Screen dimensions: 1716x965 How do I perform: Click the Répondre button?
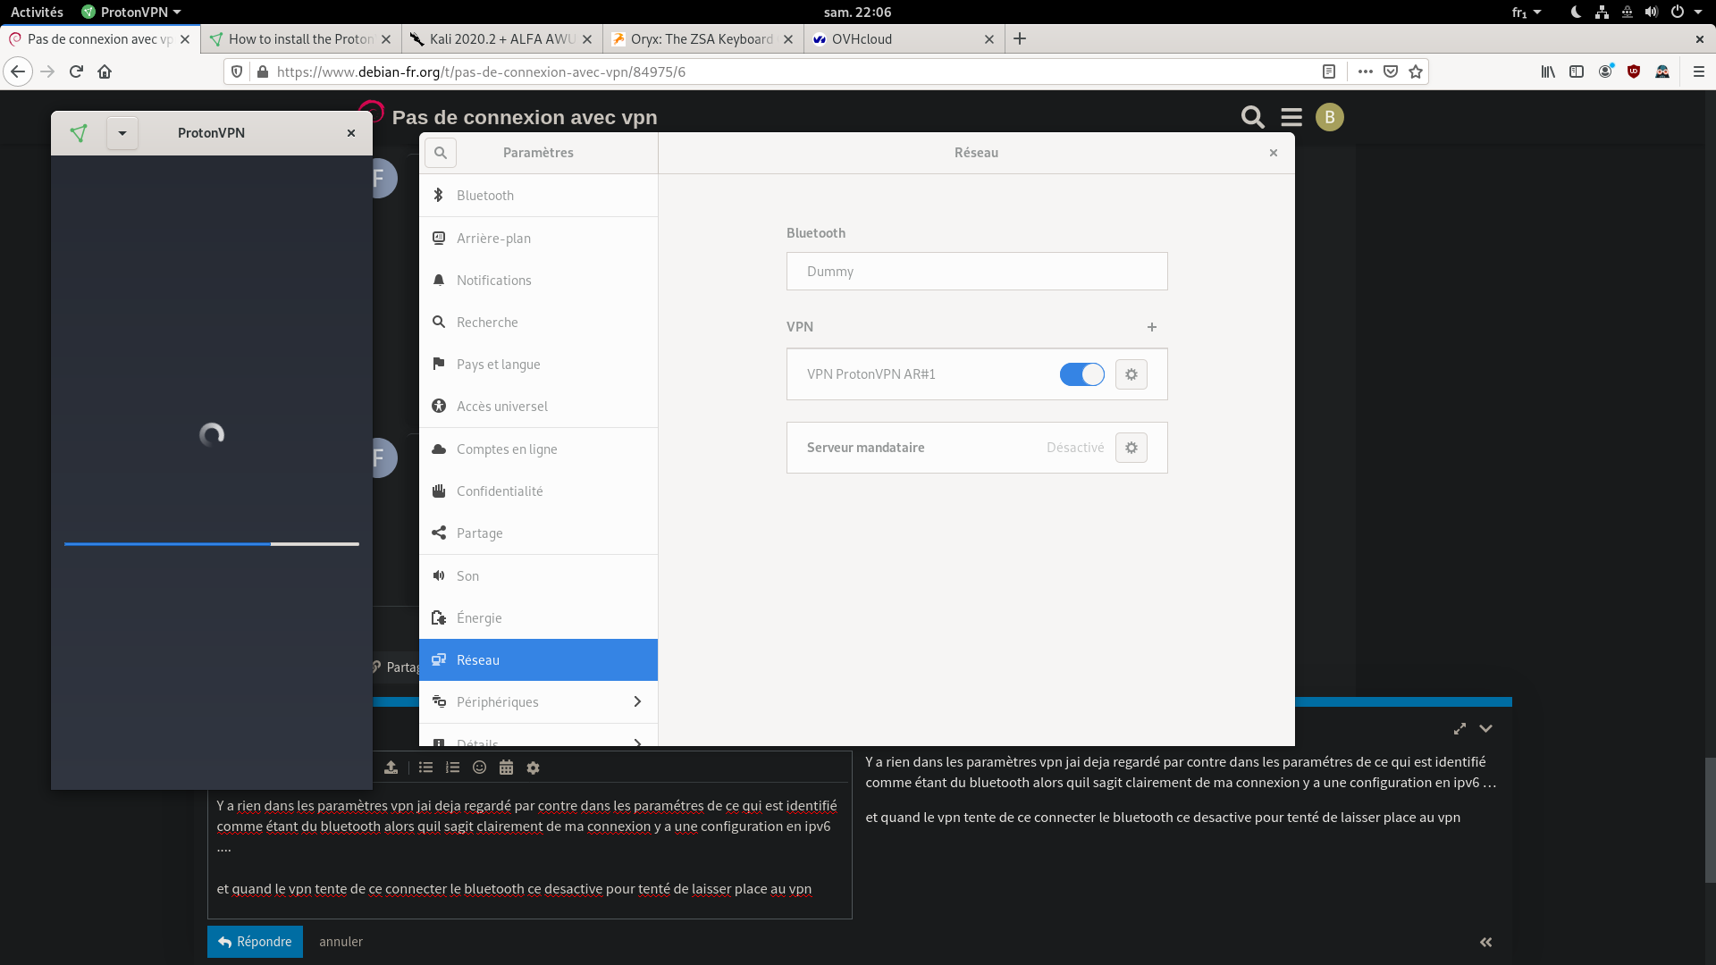coord(255,942)
